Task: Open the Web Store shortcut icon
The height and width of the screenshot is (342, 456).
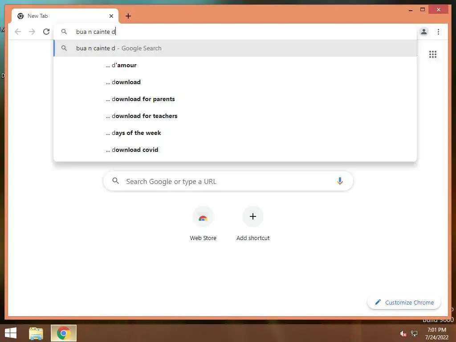Action: pyautogui.click(x=203, y=217)
